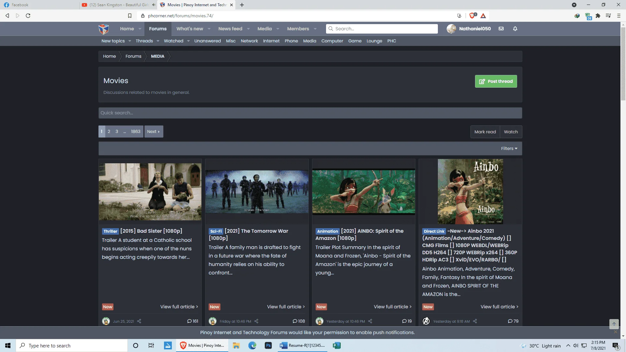Click the Post thread button

click(x=496, y=81)
